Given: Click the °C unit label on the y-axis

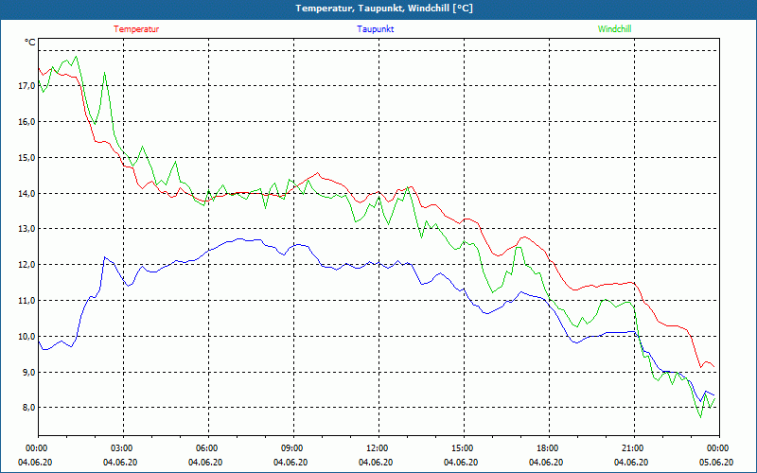Looking at the screenshot, I should tap(30, 43).
